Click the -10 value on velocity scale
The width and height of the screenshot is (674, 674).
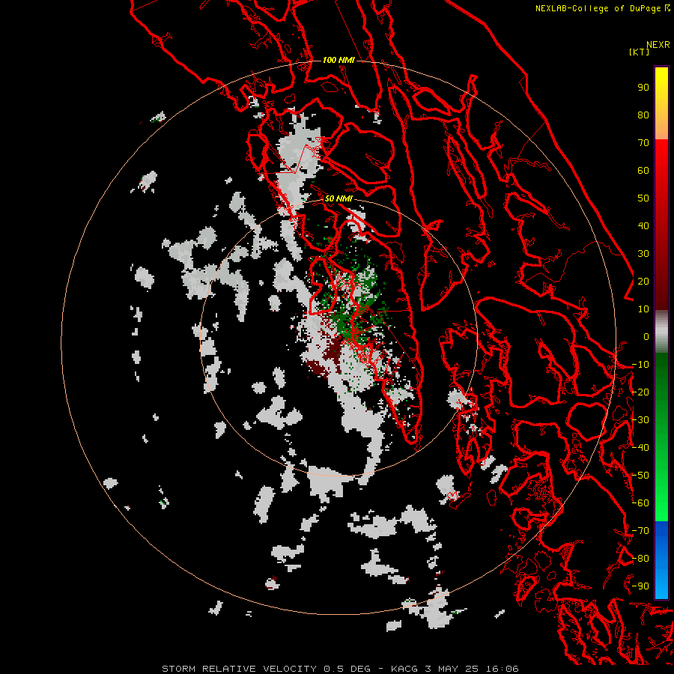pos(640,365)
